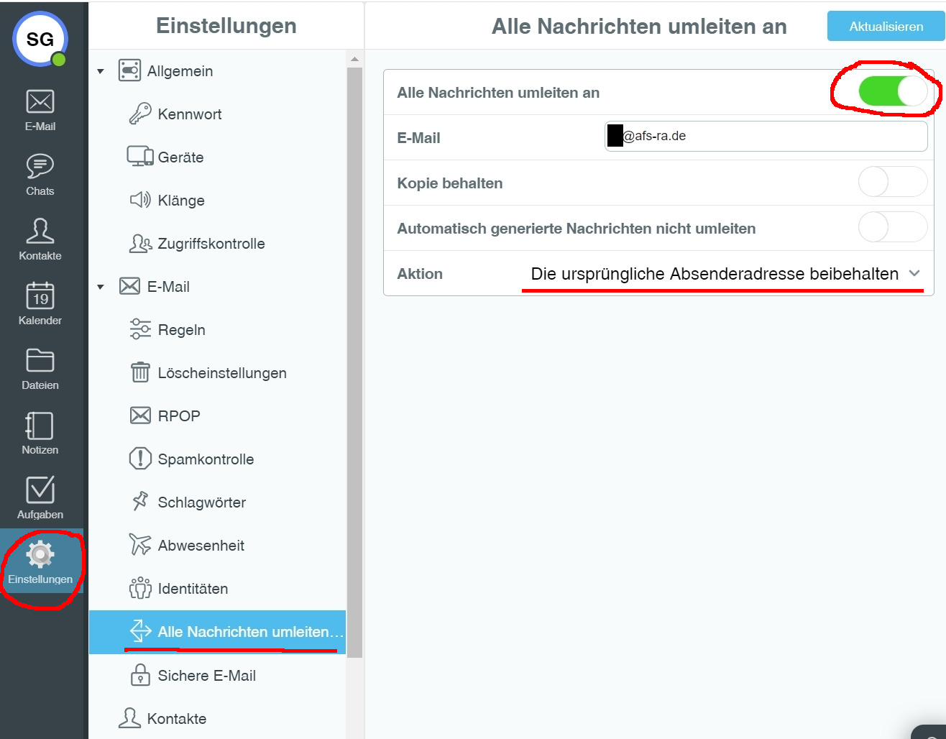Enable Automatisch generierte Nachrichten nicht umleiten
The width and height of the screenshot is (946, 739).
click(892, 227)
